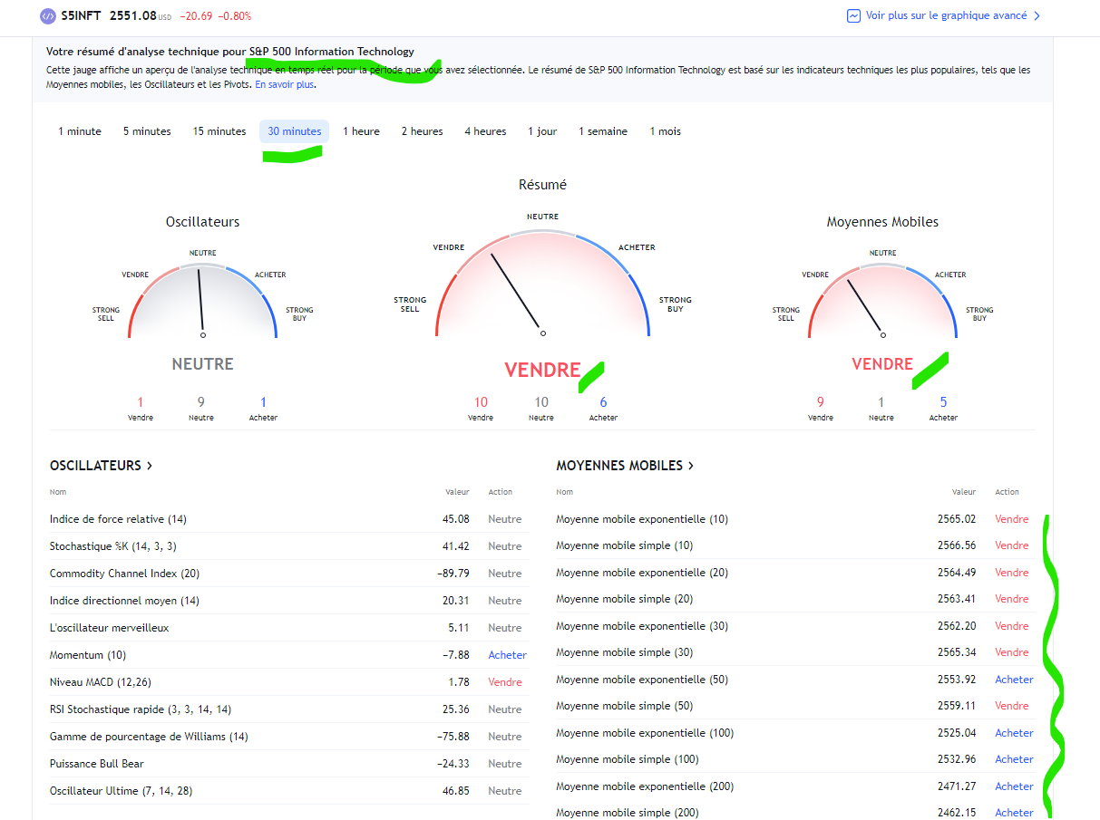Click the VENDRE rating under Moyennes Mobiles gauge
1100x820 pixels.
point(882,364)
